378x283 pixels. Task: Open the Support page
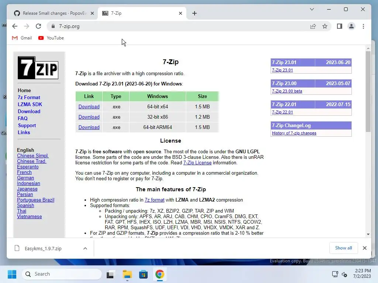coord(27,125)
